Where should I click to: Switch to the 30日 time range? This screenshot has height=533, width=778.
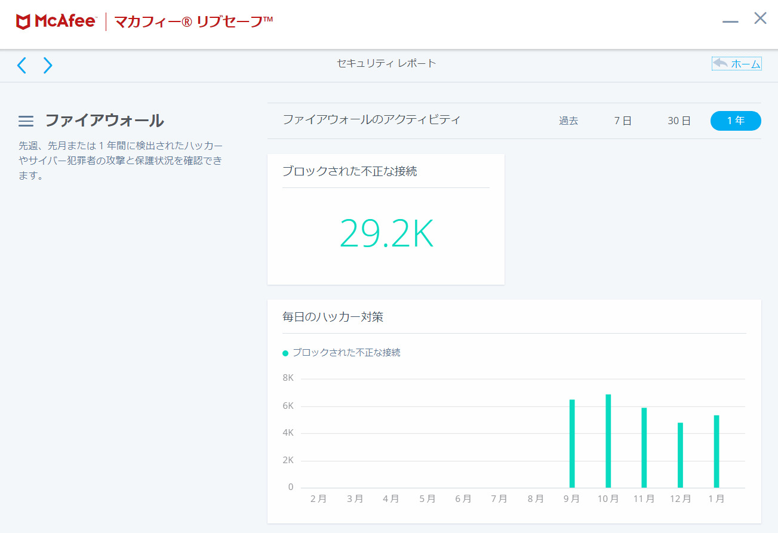coord(679,121)
